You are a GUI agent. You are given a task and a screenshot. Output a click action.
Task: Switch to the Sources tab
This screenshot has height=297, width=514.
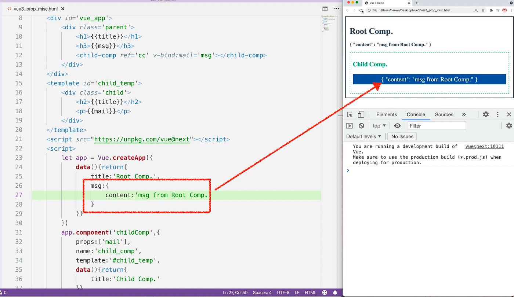coord(444,114)
